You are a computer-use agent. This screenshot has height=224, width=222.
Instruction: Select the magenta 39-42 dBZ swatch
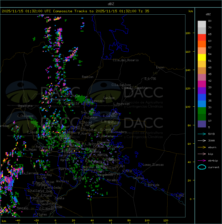(202, 84)
